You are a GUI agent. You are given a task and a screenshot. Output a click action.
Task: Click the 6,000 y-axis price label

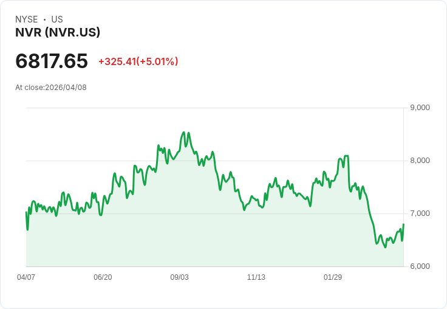(420, 266)
